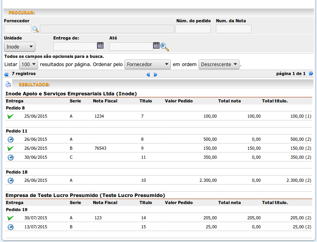317x242 pixels.
Task: Click the Fornecedor code input box
Action: (x=17, y=29)
